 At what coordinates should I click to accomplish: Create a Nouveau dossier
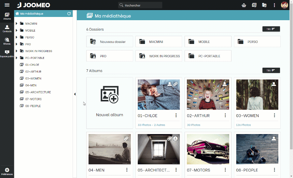(110, 42)
